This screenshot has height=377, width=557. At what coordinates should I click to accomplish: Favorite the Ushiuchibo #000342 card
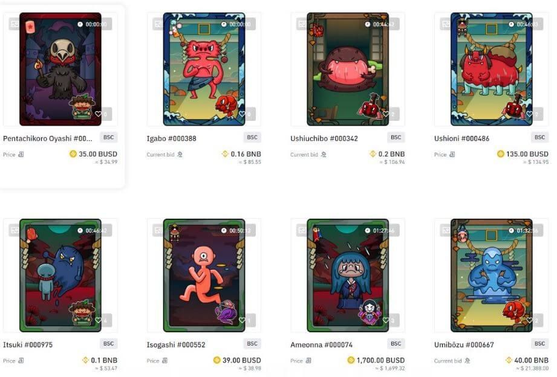[386, 114]
